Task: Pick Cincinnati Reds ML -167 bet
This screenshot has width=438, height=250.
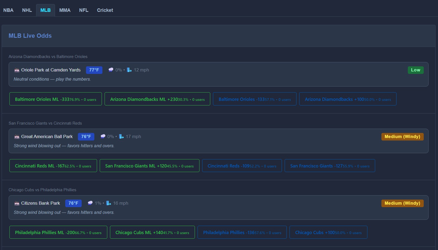Action: click(53, 166)
